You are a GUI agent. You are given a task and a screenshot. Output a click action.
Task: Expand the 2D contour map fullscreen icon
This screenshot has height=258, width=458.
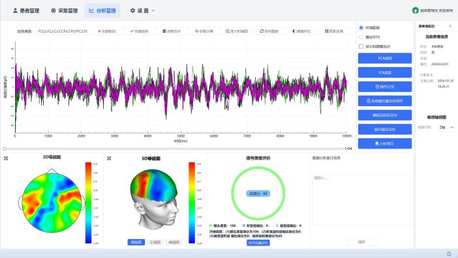(x=6, y=158)
